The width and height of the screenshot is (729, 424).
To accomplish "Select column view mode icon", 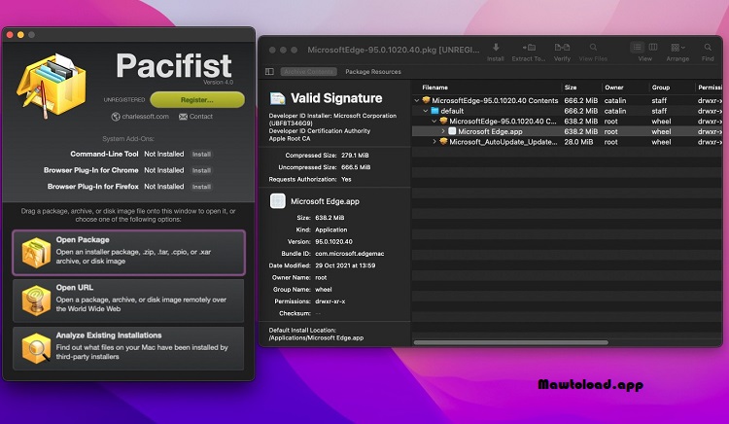I will [x=653, y=47].
